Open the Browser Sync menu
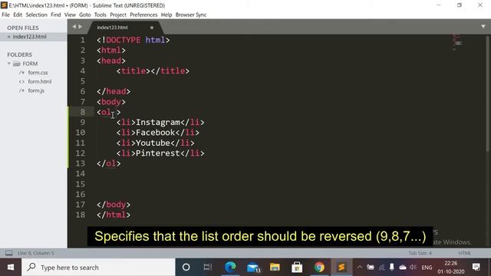 click(x=191, y=15)
